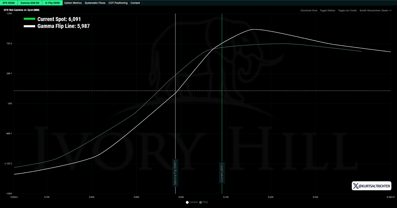Switch to the Systematic Flows tab
This screenshot has height=208, width=397.
(x=95, y=3)
